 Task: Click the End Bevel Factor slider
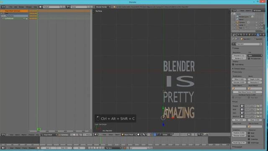click(x=247, y=95)
